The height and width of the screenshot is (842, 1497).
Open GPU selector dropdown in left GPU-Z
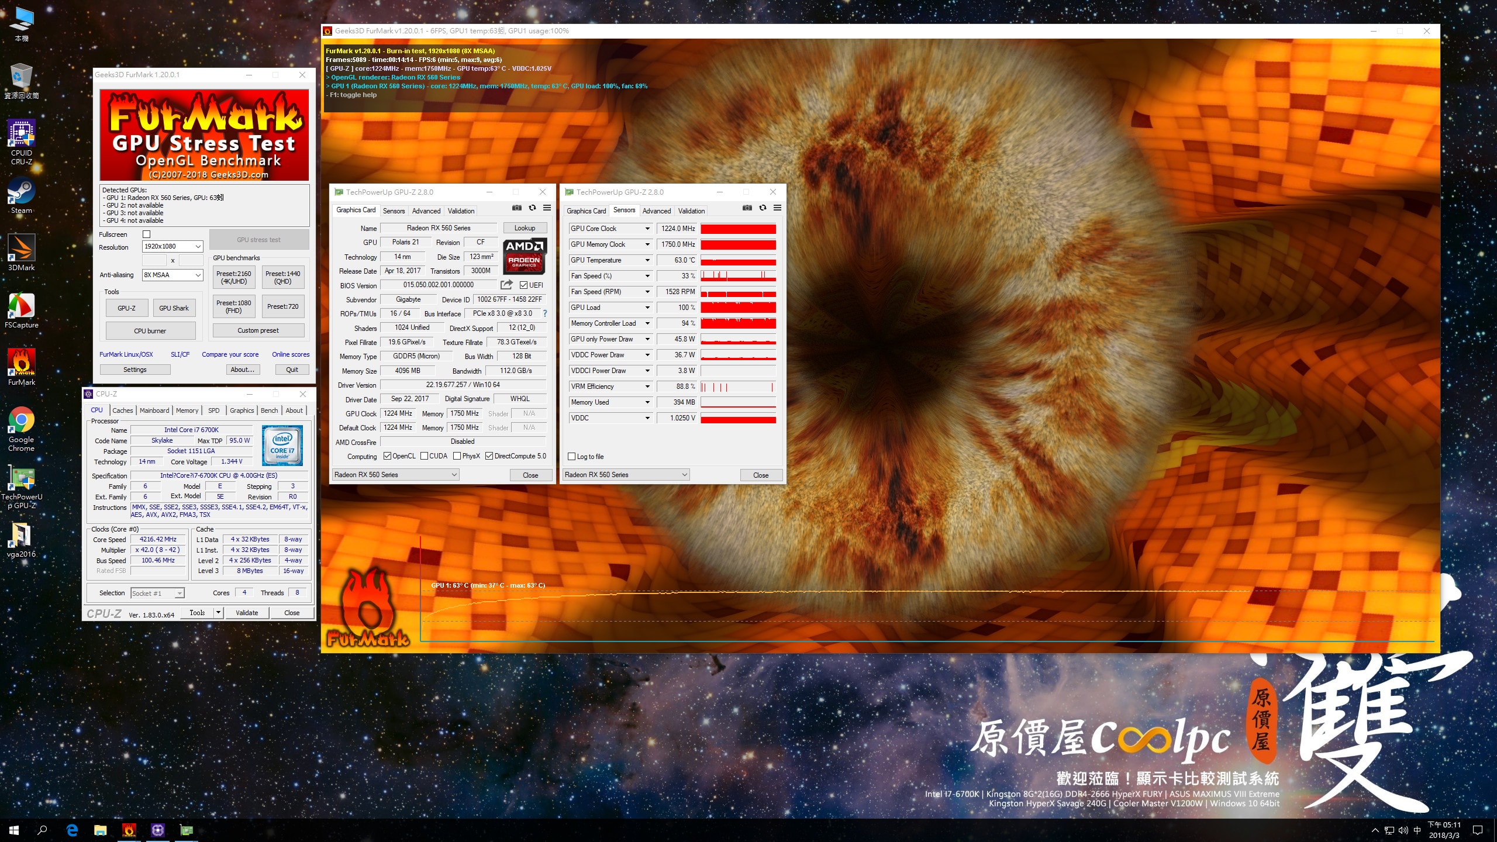395,475
